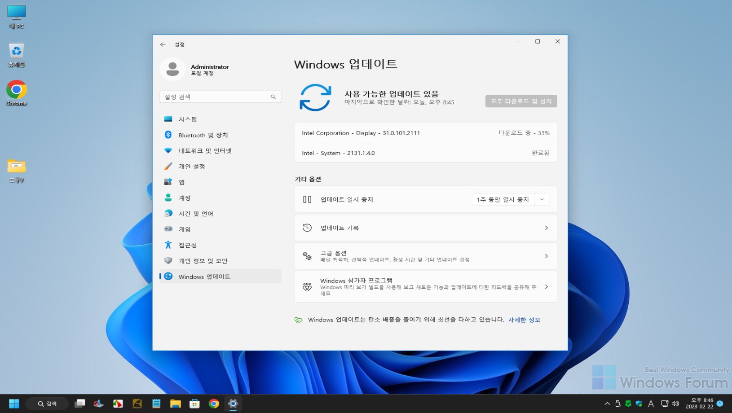The height and width of the screenshot is (413, 732).
Task: Focus the 설정 검색 search field
Action: click(x=220, y=97)
